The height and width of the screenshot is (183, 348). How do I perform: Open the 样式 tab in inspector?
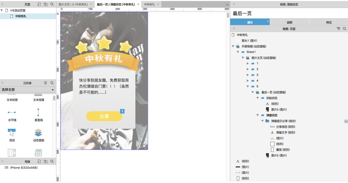(x=329, y=22)
